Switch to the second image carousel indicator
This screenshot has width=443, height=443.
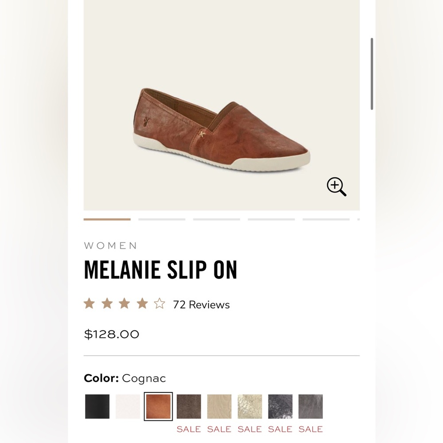pos(162,219)
